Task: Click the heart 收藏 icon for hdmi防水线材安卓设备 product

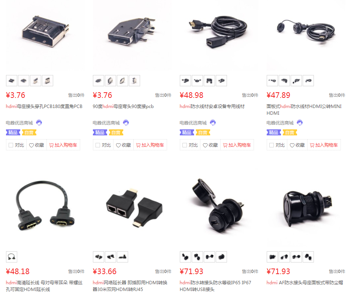Action: 205,145
